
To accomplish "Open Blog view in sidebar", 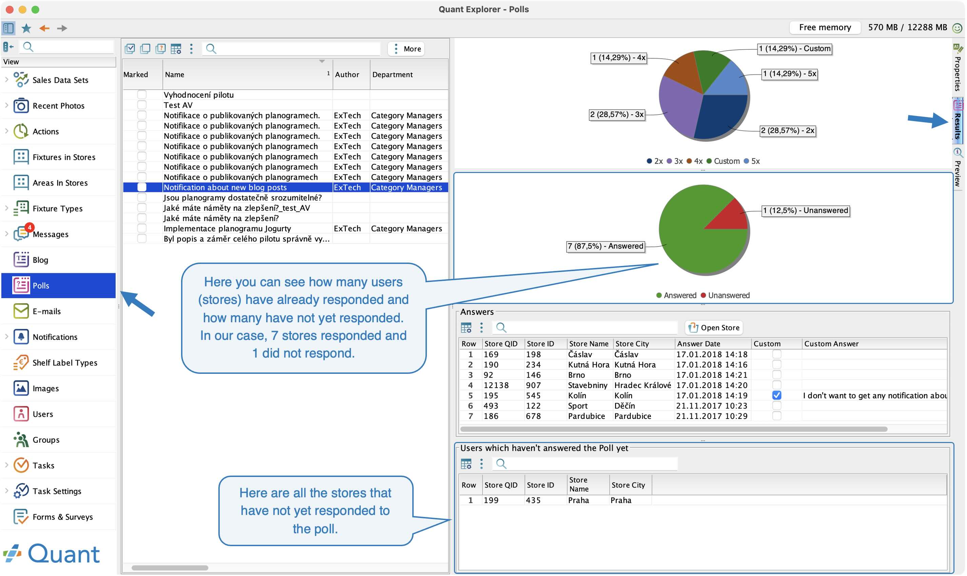I will pyautogui.click(x=59, y=260).
